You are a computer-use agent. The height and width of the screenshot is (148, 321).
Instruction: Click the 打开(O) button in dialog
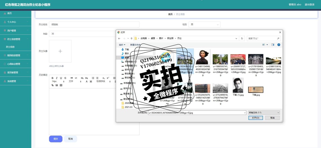coord(255,118)
